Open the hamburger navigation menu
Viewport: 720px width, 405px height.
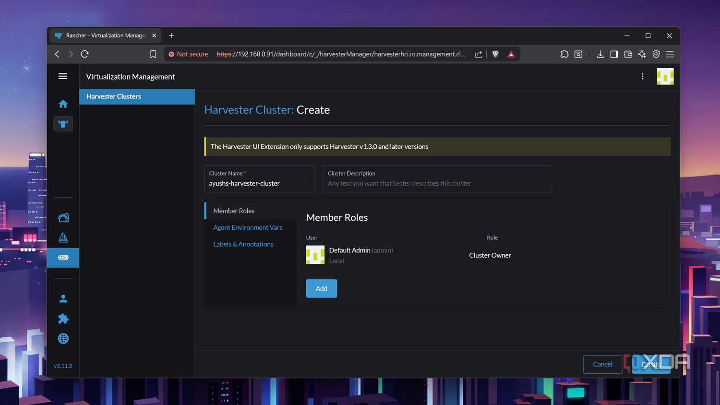(x=63, y=76)
